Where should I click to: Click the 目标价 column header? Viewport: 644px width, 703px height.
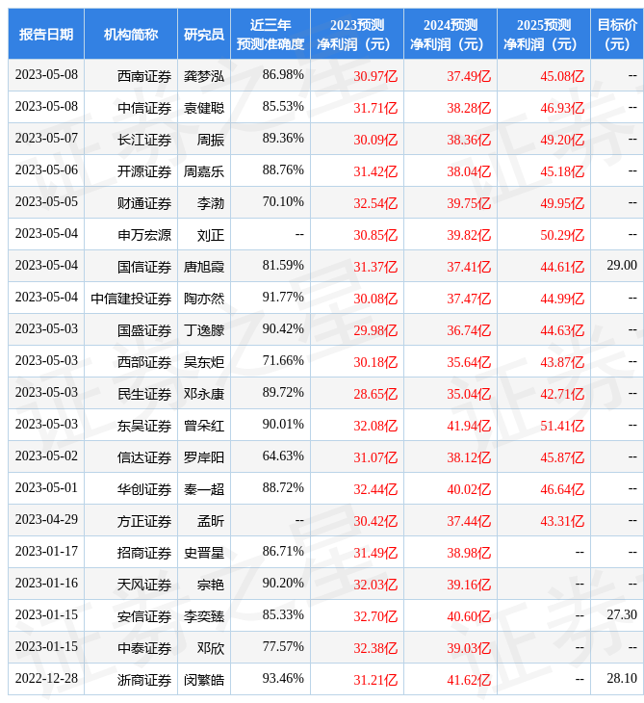[x=617, y=34]
